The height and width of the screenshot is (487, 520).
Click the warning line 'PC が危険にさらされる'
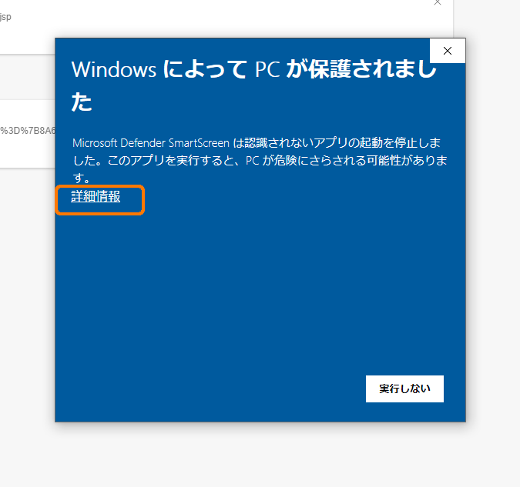click(306, 161)
